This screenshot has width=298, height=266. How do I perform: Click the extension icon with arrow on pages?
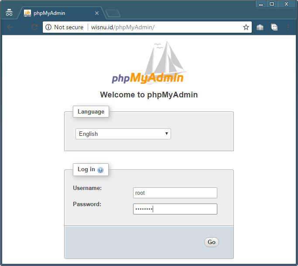pyautogui.click(x=274, y=27)
